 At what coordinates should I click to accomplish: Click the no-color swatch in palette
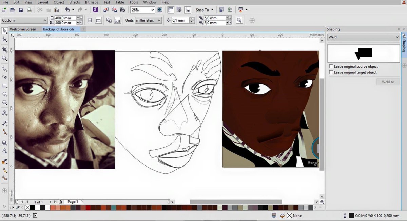pos(28,207)
